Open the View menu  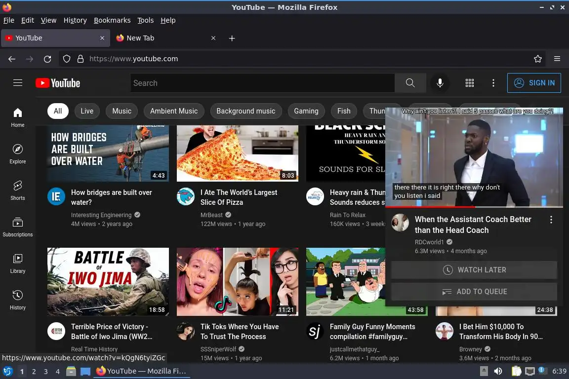click(48, 20)
